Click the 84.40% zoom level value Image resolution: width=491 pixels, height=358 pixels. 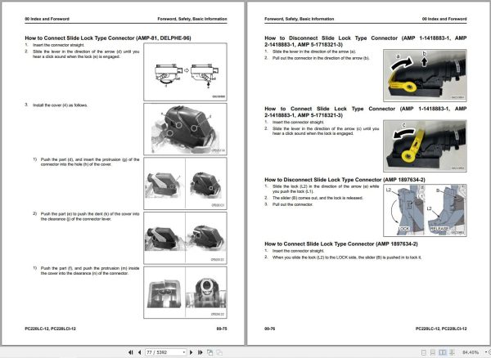click(x=471, y=352)
